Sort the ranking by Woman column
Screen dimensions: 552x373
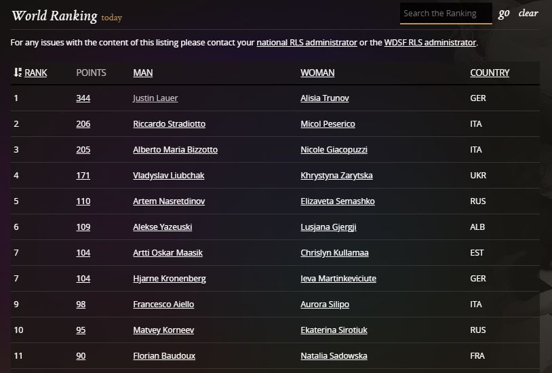317,73
